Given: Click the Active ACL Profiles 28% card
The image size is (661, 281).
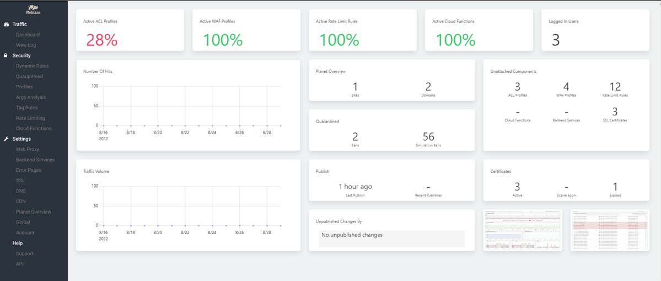Looking at the screenshot, I should coord(130,31).
